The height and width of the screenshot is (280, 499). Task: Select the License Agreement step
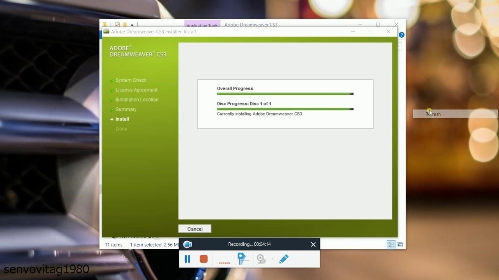(x=136, y=90)
